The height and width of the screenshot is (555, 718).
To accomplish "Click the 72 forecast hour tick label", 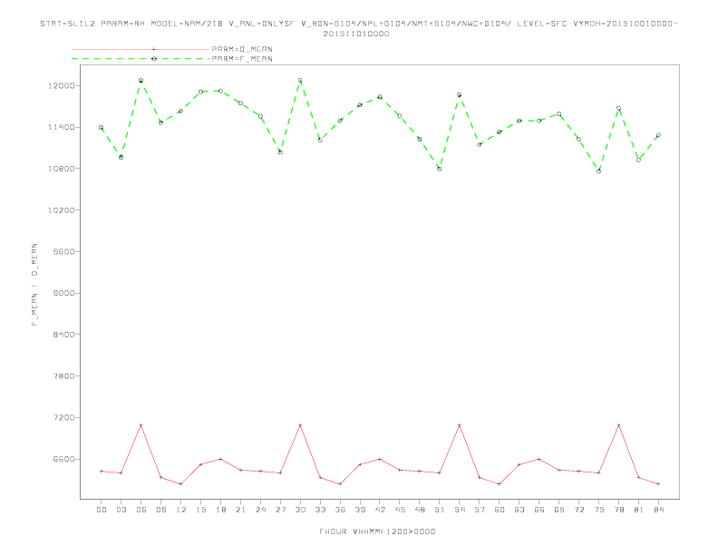I will pos(578,510).
